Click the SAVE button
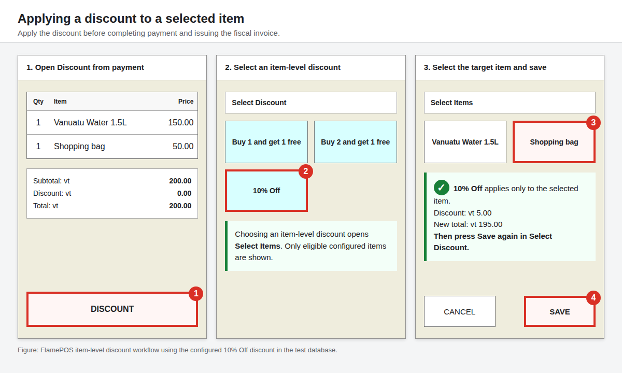The image size is (622, 373). pos(560,311)
